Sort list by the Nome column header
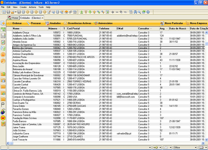Viewport: 208px width, 150px height. pyautogui.click(x=16, y=29)
